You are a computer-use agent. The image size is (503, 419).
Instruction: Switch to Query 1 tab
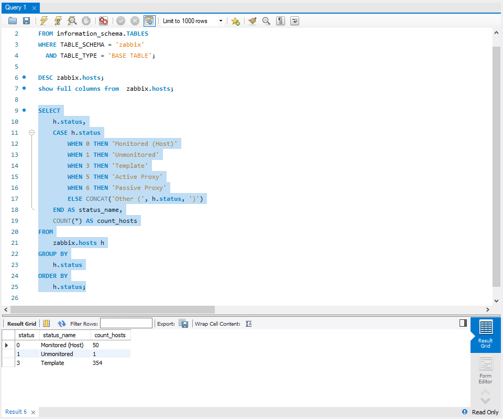click(x=15, y=7)
